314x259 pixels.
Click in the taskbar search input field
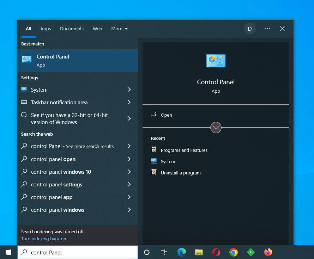[78, 252]
